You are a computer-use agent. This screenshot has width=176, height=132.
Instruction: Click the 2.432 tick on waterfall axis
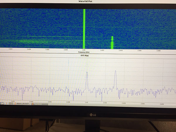tap(102, 50)
